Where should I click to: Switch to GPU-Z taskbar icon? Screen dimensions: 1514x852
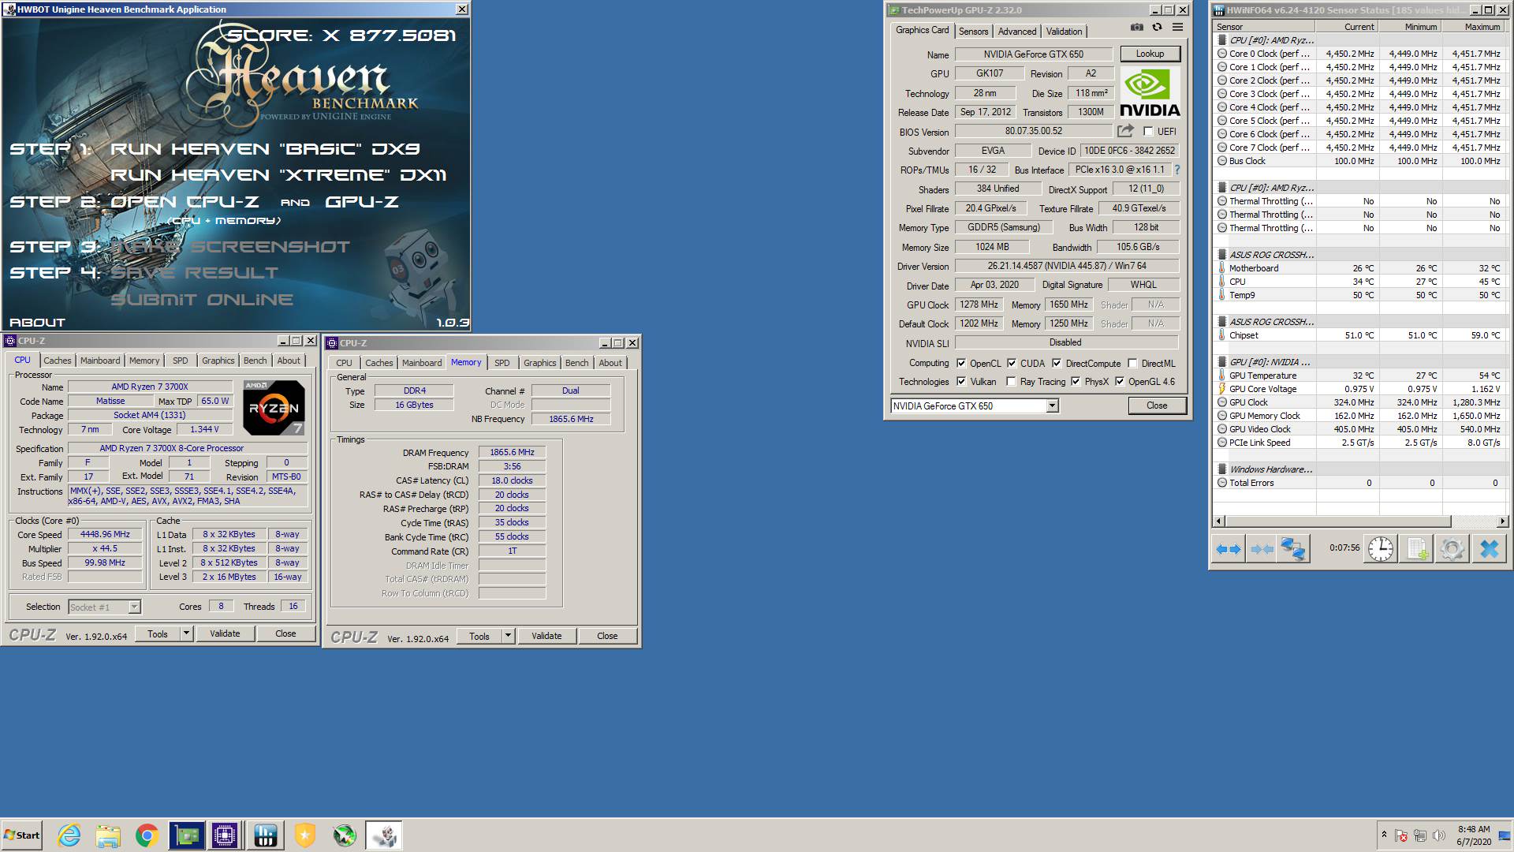[186, 835]
